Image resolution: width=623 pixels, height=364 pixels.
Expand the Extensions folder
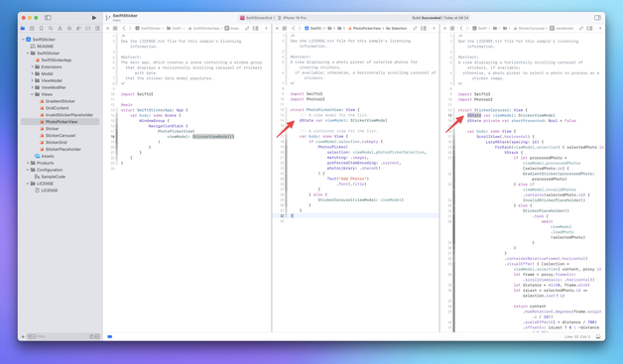point(32,66)
